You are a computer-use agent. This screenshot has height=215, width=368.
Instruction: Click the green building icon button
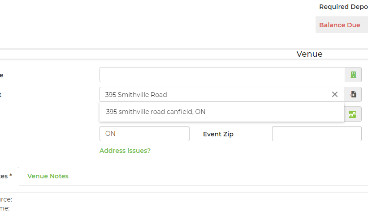point(353,75)
